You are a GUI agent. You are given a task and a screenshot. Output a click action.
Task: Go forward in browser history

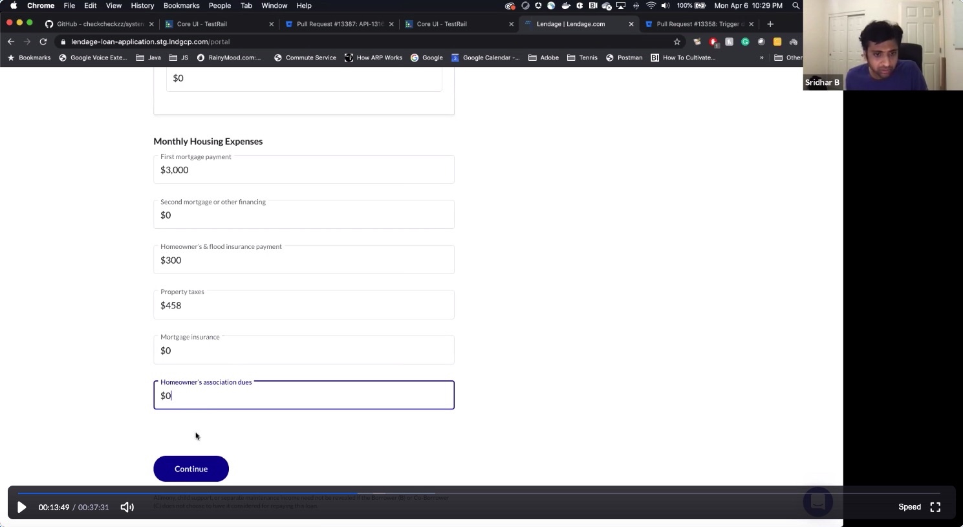[x=27, y=41]
